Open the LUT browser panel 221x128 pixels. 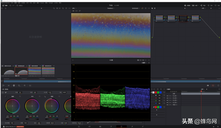tap(11, 5)
